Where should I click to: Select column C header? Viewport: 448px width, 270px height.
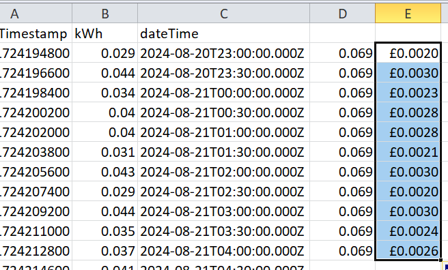pyautogui.click(x=224, y=14)
